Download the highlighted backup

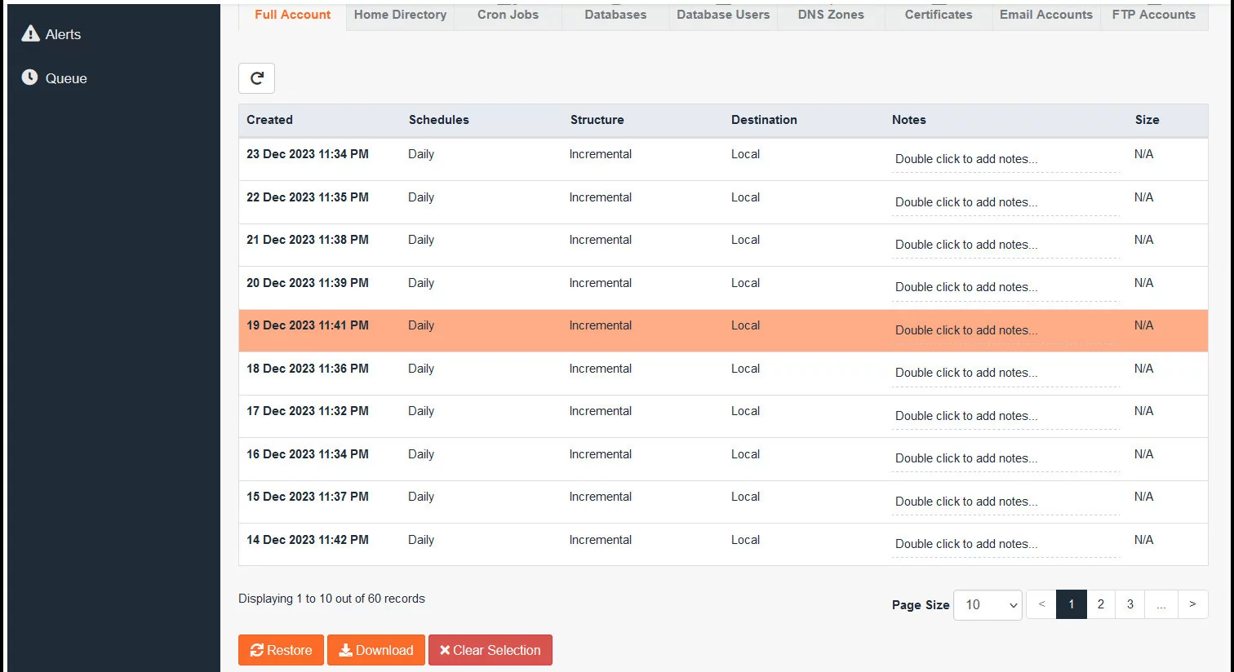point(375,650)
